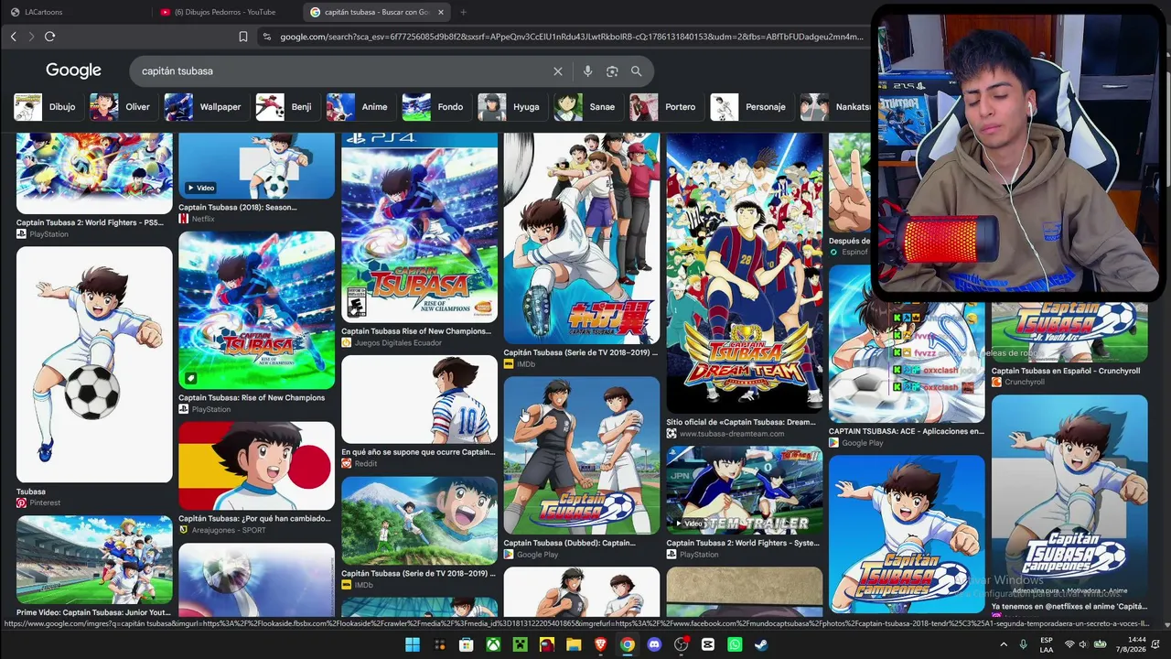The width and height of the screenshot is (1171, 659).
Task: Switch to Chrome on the taskbar
Action: (627, 644)
